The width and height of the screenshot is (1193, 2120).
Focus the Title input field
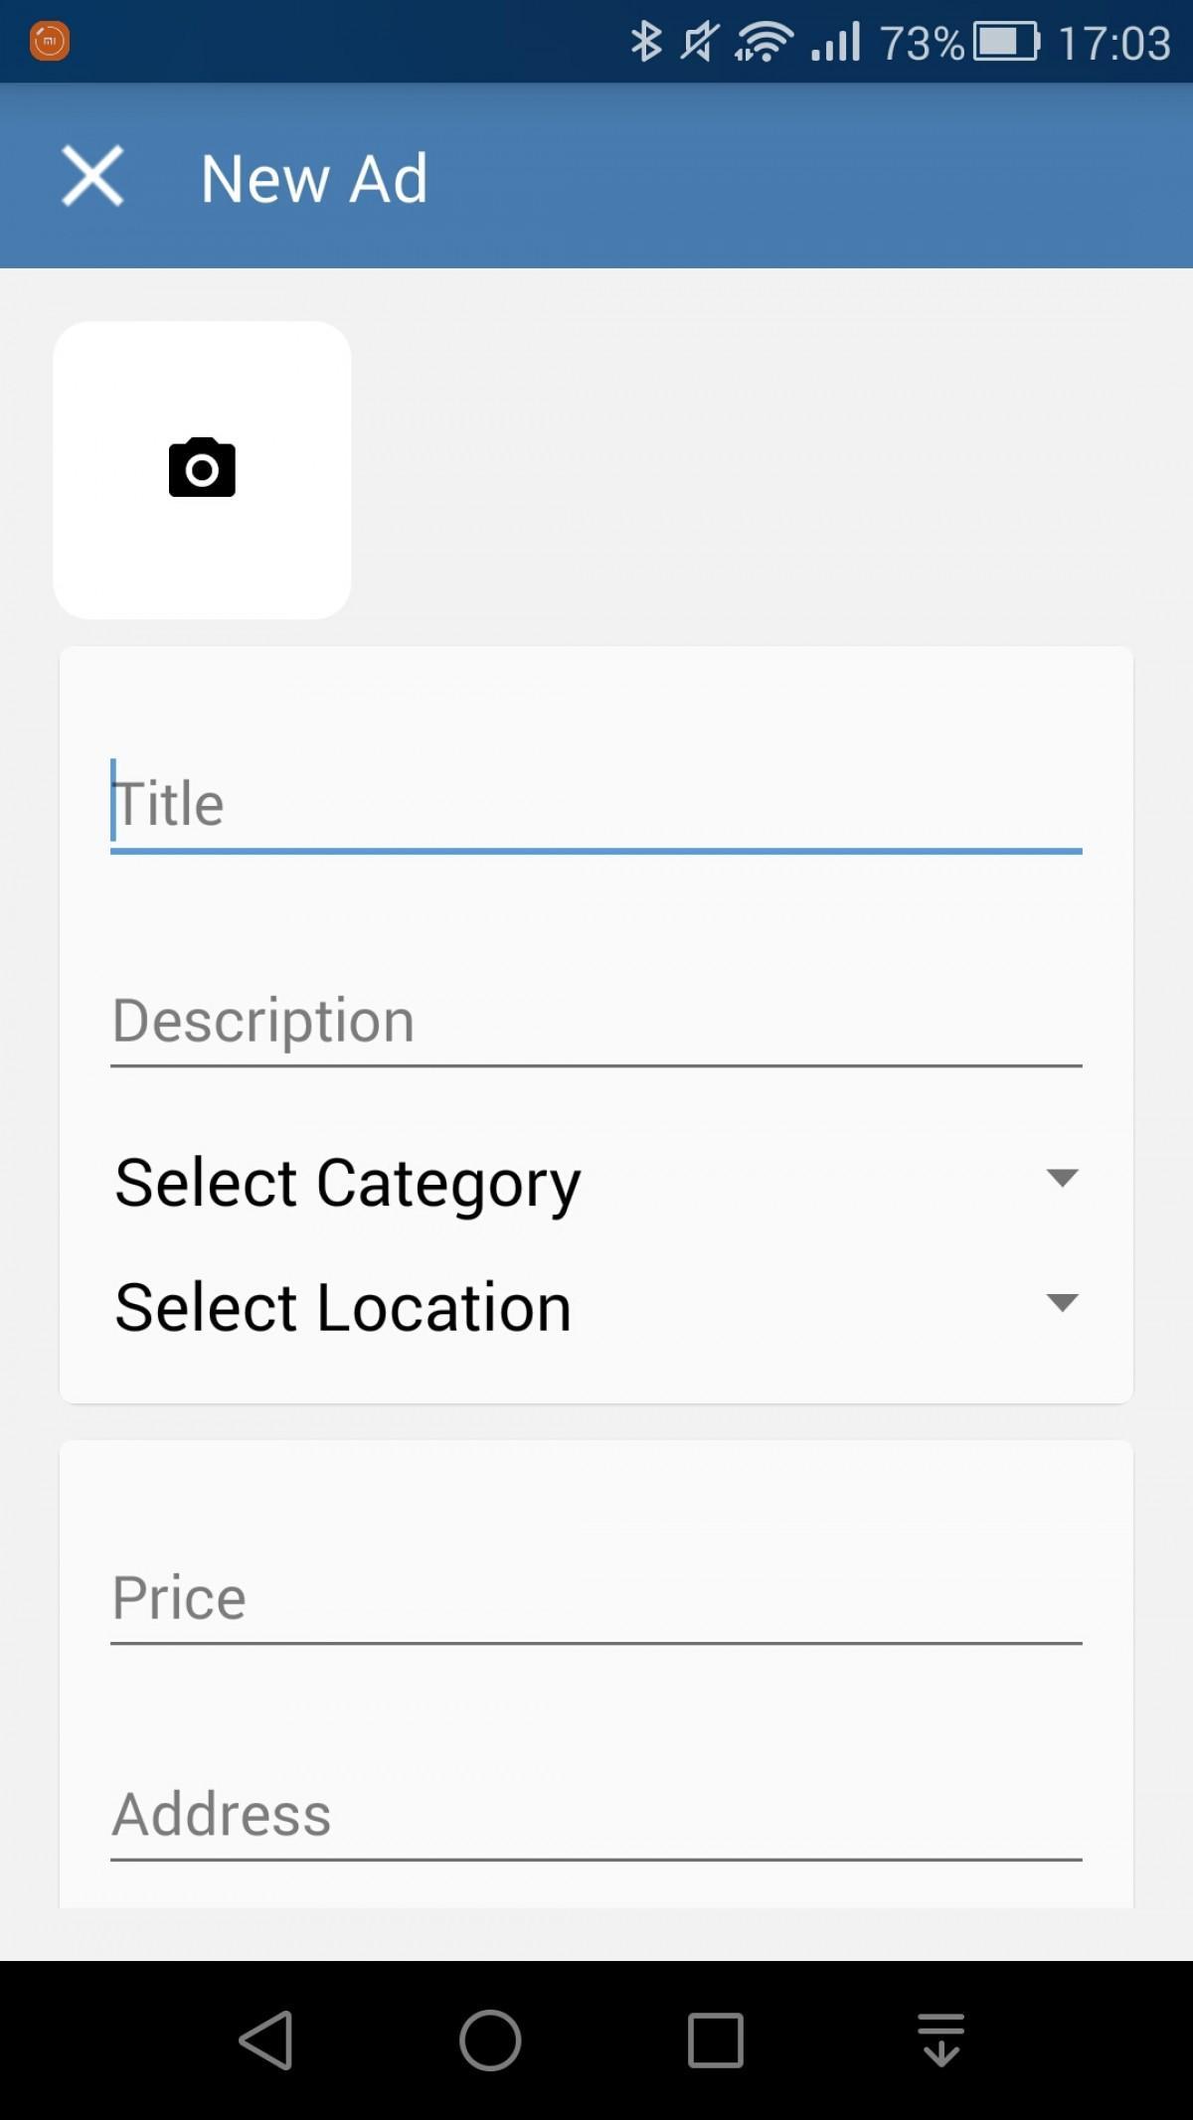(596, 805)
